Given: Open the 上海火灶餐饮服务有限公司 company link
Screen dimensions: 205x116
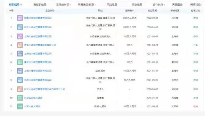Looking at the screenshot, I should 38,71.
